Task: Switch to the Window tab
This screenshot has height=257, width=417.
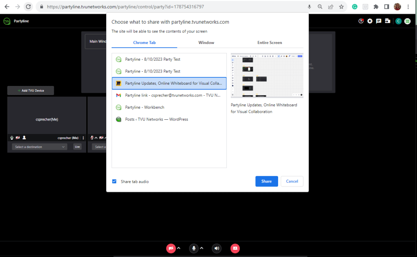Action: (x=206, y=43)
